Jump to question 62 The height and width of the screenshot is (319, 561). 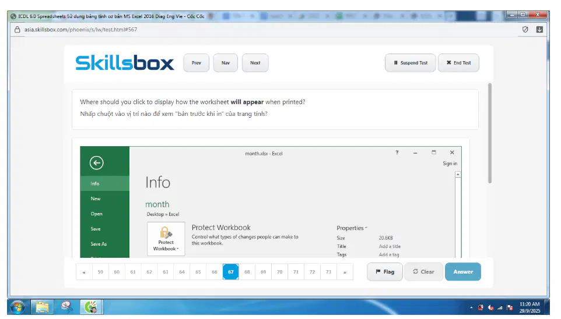point(149,272)
